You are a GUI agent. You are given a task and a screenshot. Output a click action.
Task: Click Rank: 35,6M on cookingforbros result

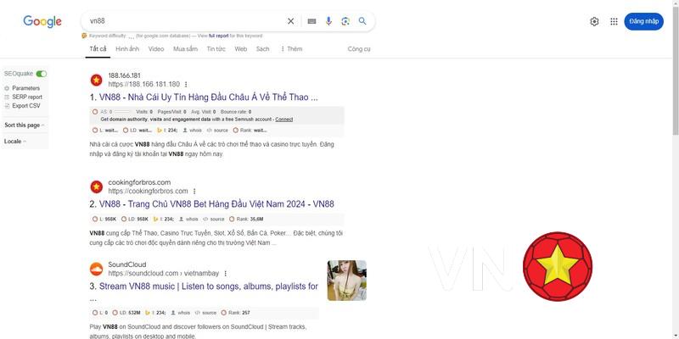pos(246,220)
